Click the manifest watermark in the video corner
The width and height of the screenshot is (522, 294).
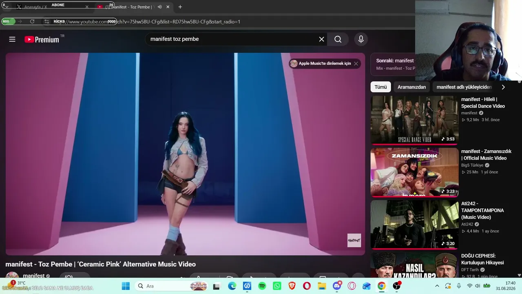(x=354, y=240)
